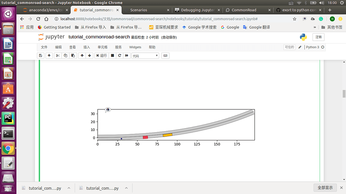
Task: Restart kernel and run all cells icon
Action: coord(127,56)
